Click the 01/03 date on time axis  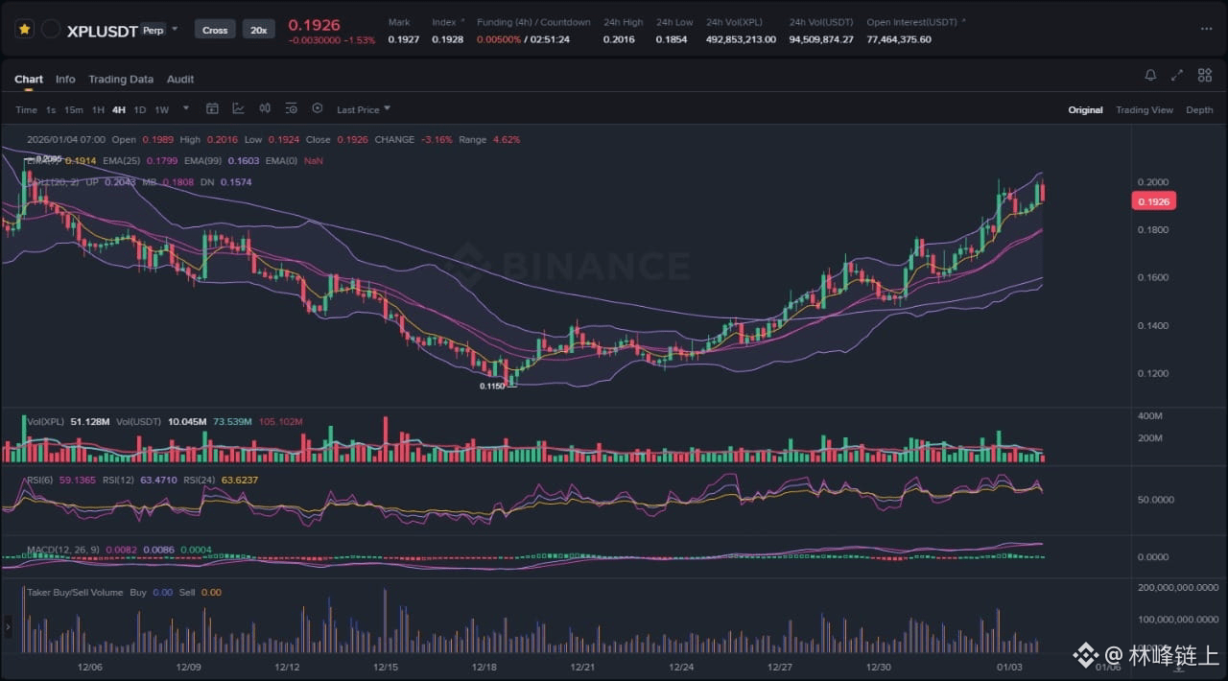pos(1009,667)
